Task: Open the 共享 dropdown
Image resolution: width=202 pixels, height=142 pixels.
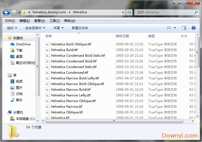Action: tap(59, 28)
